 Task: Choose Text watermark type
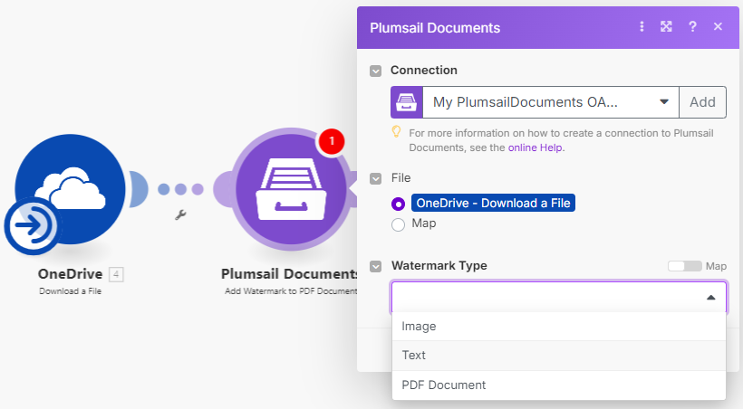559,356
